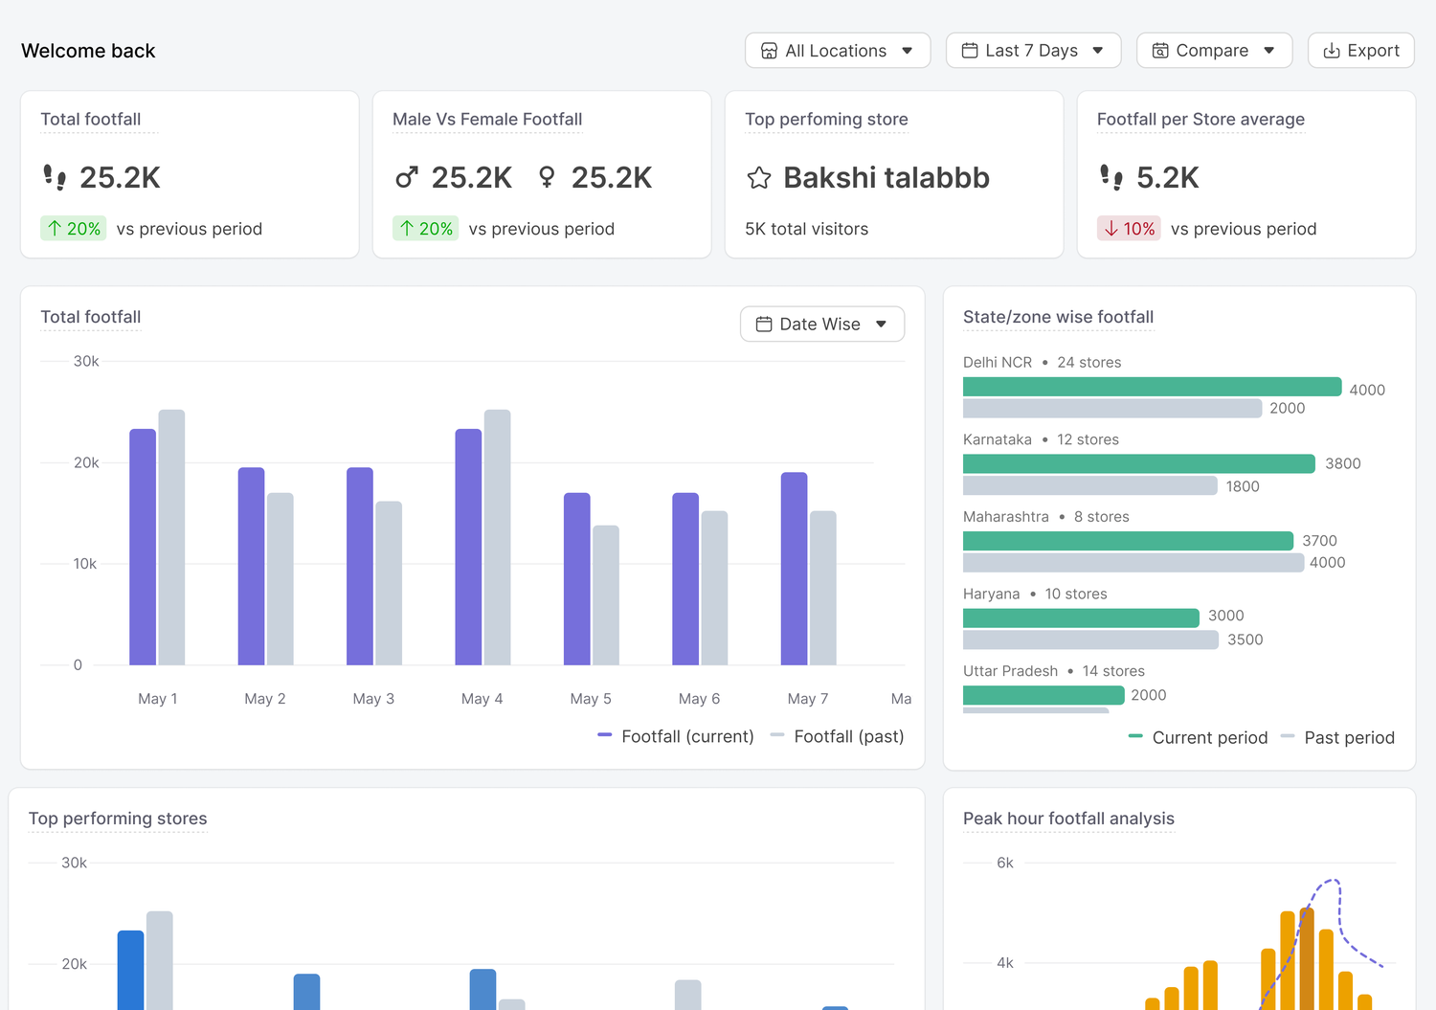This screenshot has width=1436, height=1010.
Task: Click the red 10% decrease badge
Action: tap(1129, 229)
